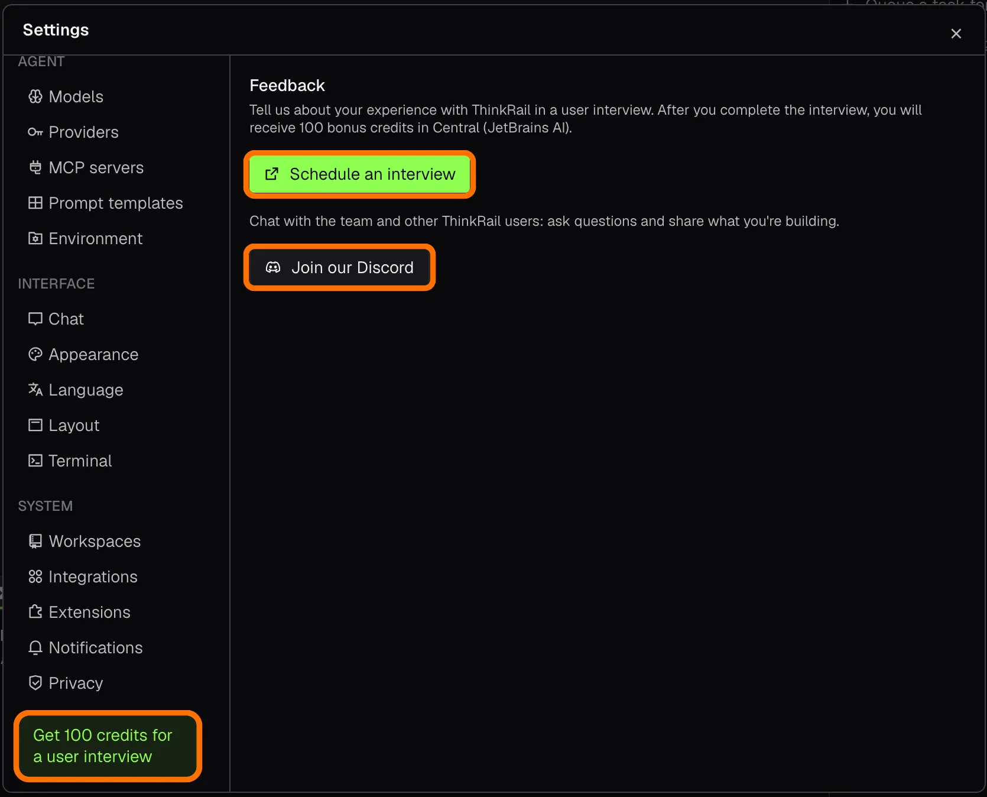Open Privacy label in sidebar
The width and height of the screenshot is (987, 797).
(76, 683)
